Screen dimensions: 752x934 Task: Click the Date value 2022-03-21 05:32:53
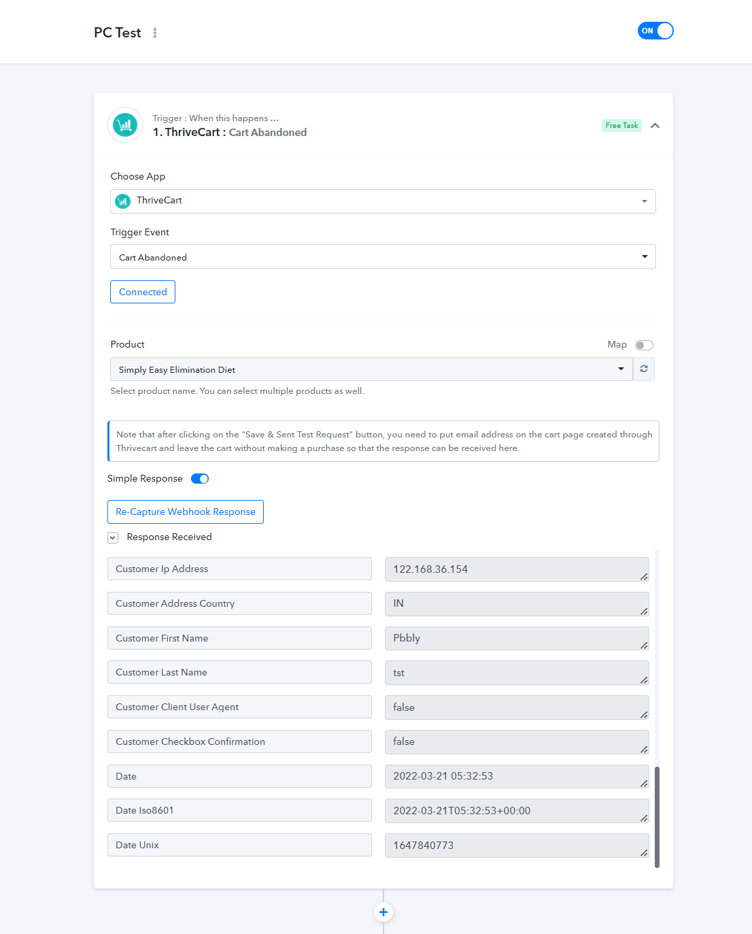tap(517, 776)
